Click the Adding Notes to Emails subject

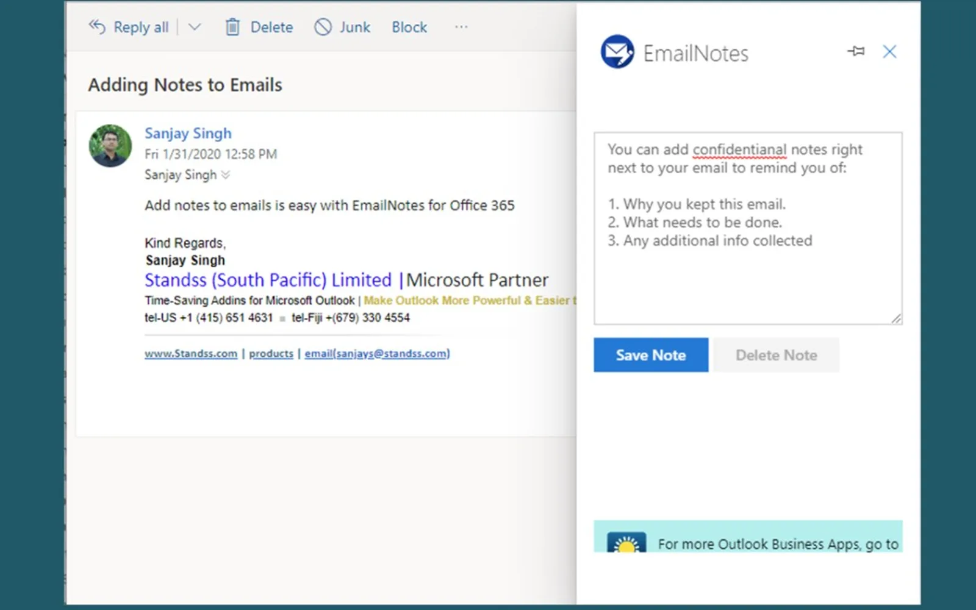click(185, 85)
